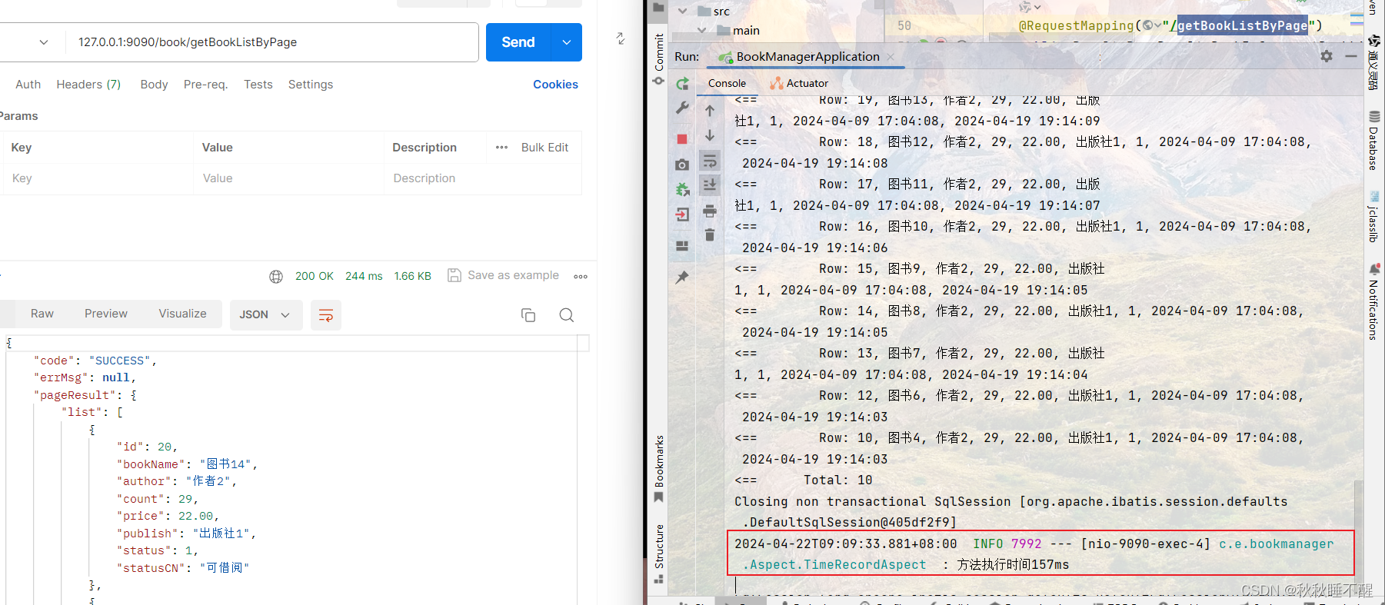This screenshot has width=1385, height=605.
Task: Toggle the Pin Tab icon in Run panel
Action: (x=682, y=277)
